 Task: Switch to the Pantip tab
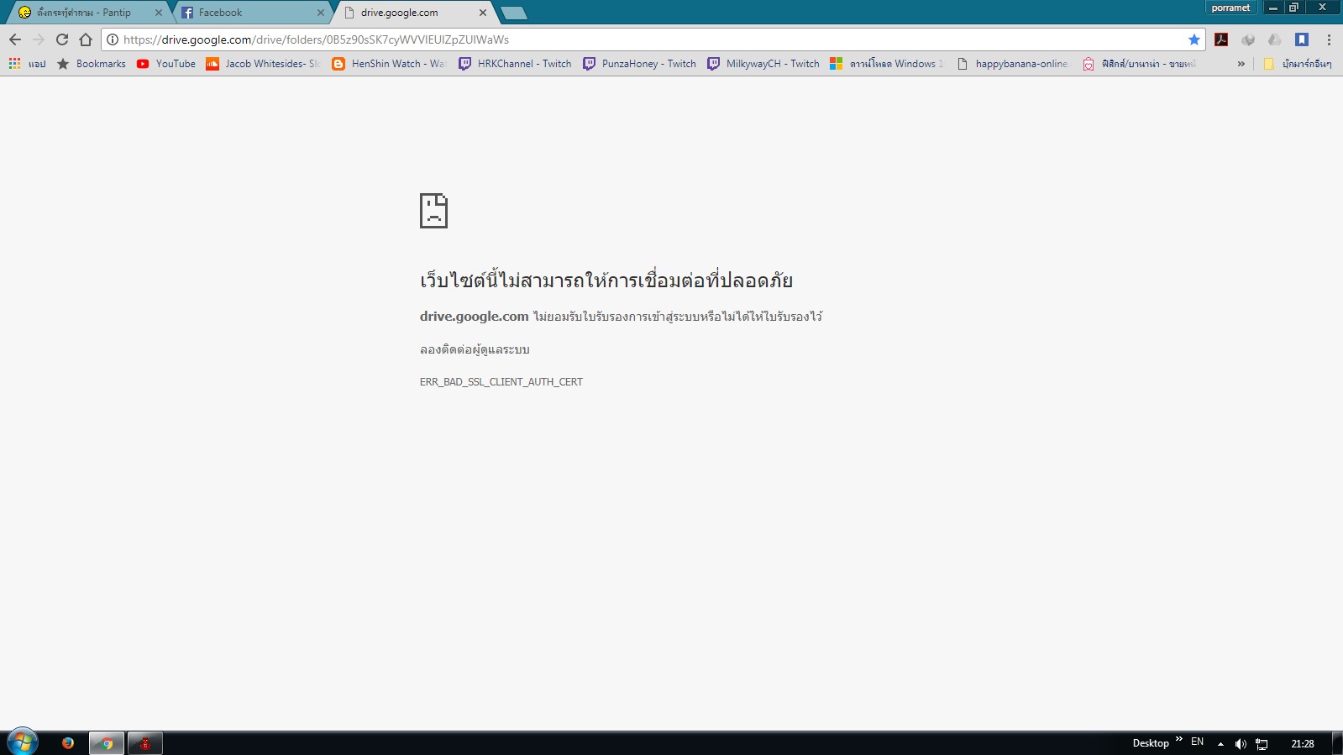point(88,13)
